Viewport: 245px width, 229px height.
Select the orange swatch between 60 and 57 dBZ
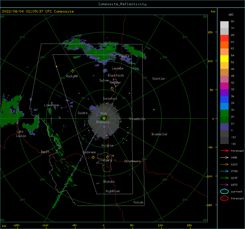pos(224,45)
